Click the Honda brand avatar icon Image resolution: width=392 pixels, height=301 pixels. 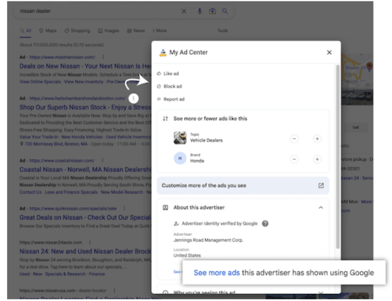tap(180, 159)
